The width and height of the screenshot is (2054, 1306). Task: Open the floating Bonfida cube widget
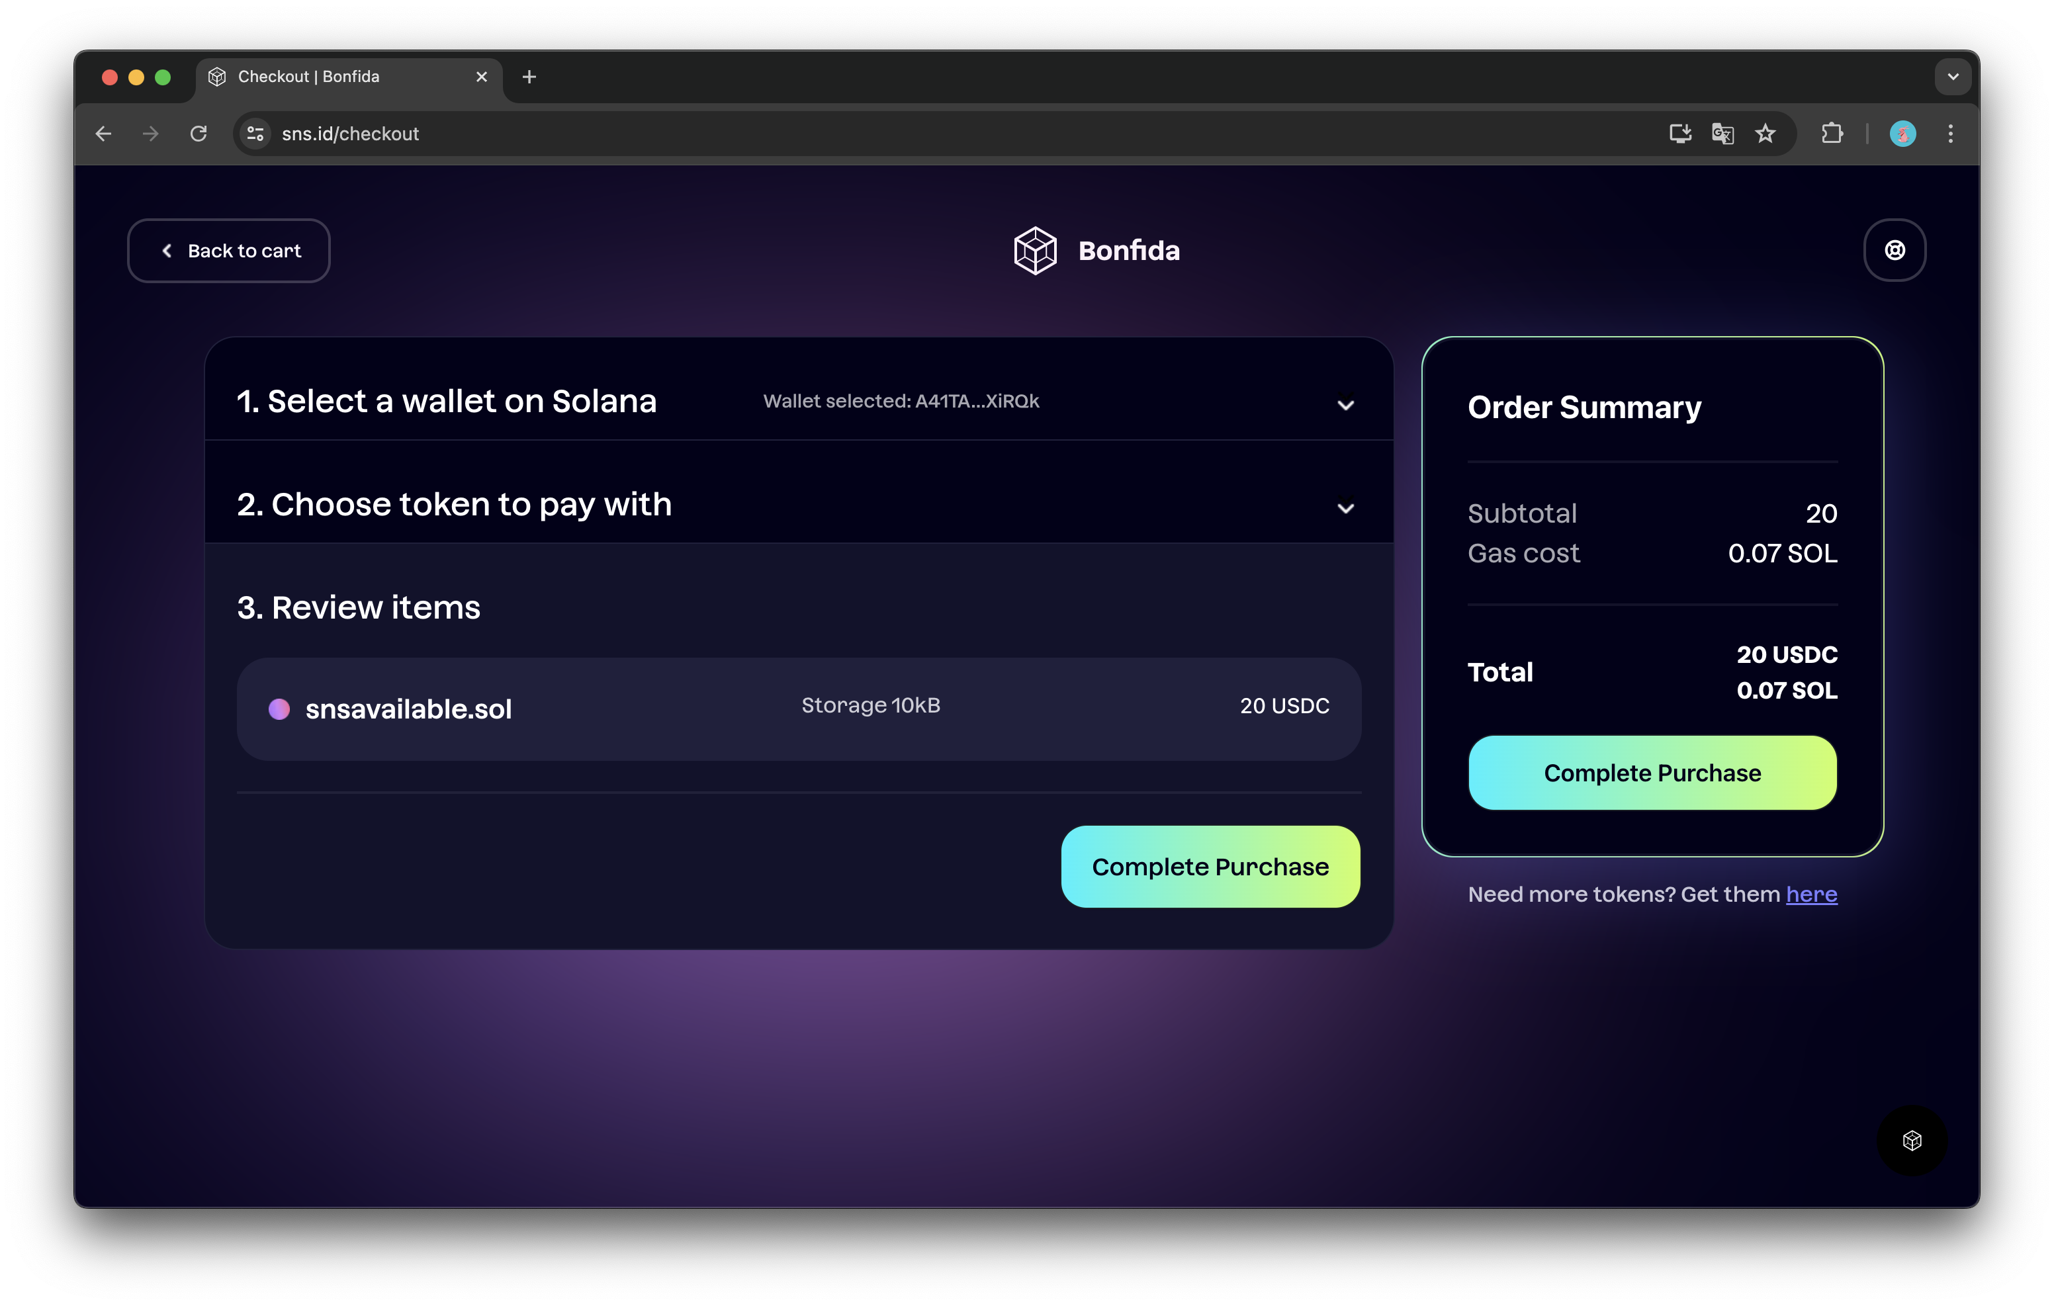click(x=1912, y=1141)
